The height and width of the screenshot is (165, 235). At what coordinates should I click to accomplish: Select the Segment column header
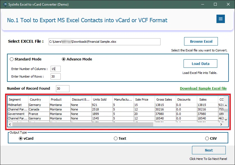tap(18, 100)
